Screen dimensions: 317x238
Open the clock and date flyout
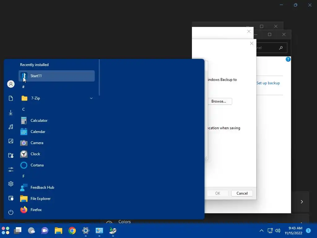293,231
